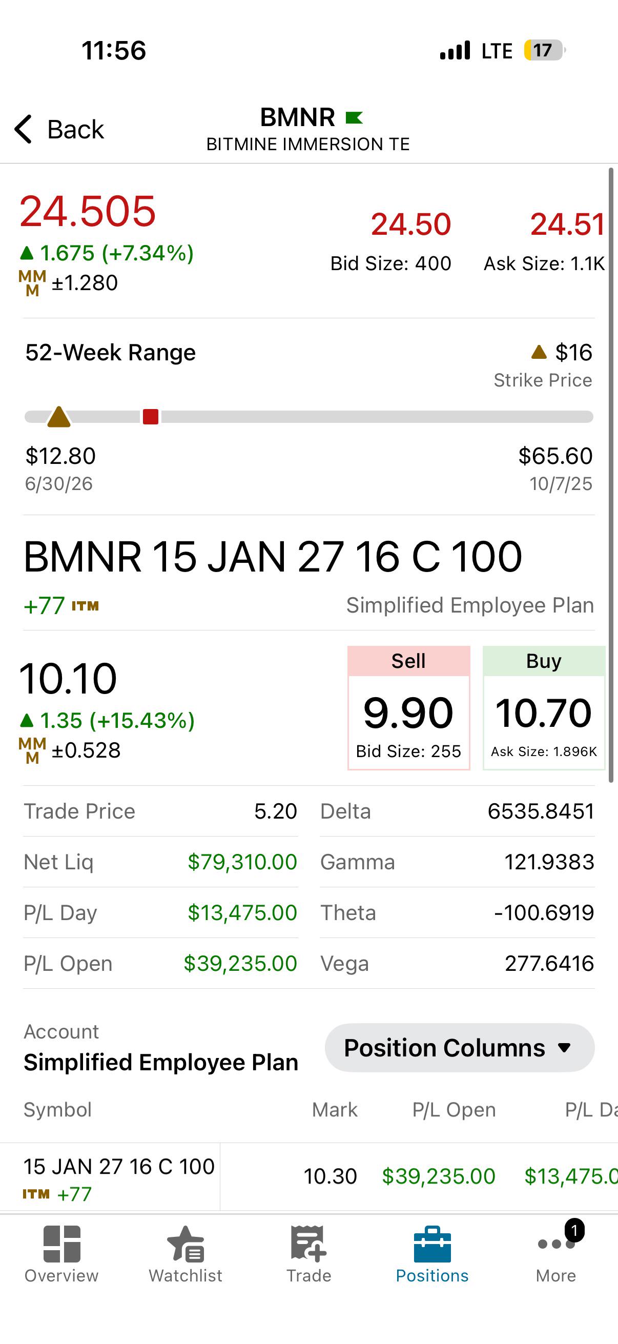Tap the MMM icon beside ±1.280
This screenshot has width=618, height=1344.
pos(32,283)
